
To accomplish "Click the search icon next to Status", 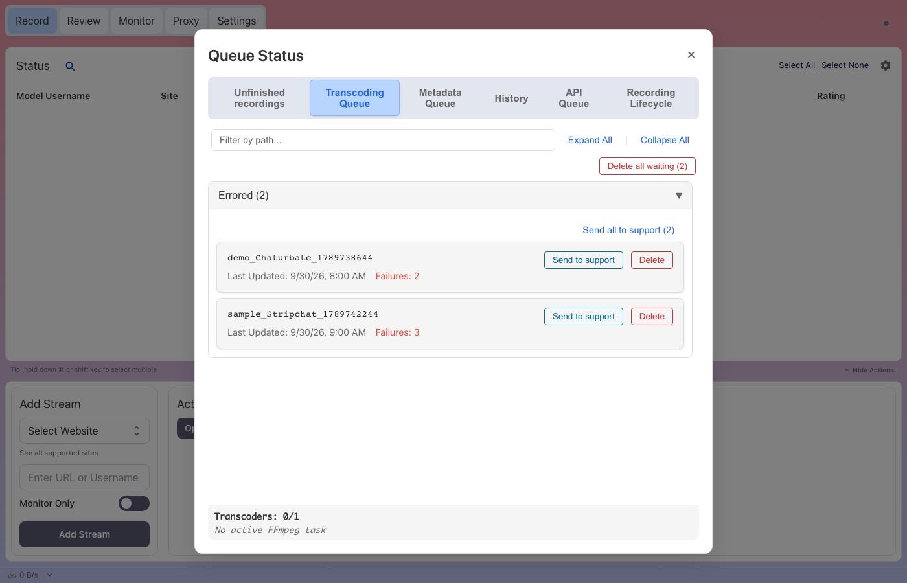I will tap(71, 66).
